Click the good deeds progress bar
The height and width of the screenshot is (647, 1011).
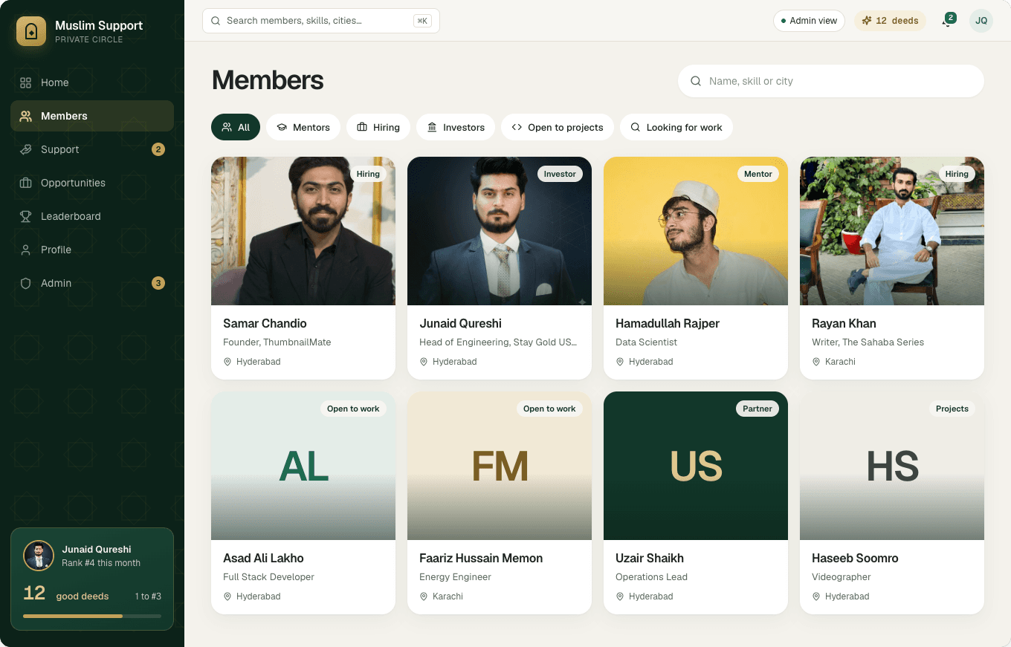[92, 616]
